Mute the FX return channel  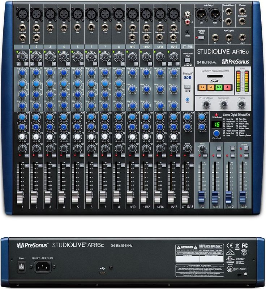[x=205, y=155]
